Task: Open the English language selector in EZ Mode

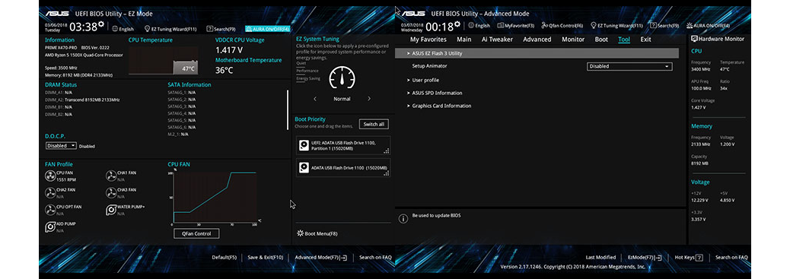Action: point(123,29)
